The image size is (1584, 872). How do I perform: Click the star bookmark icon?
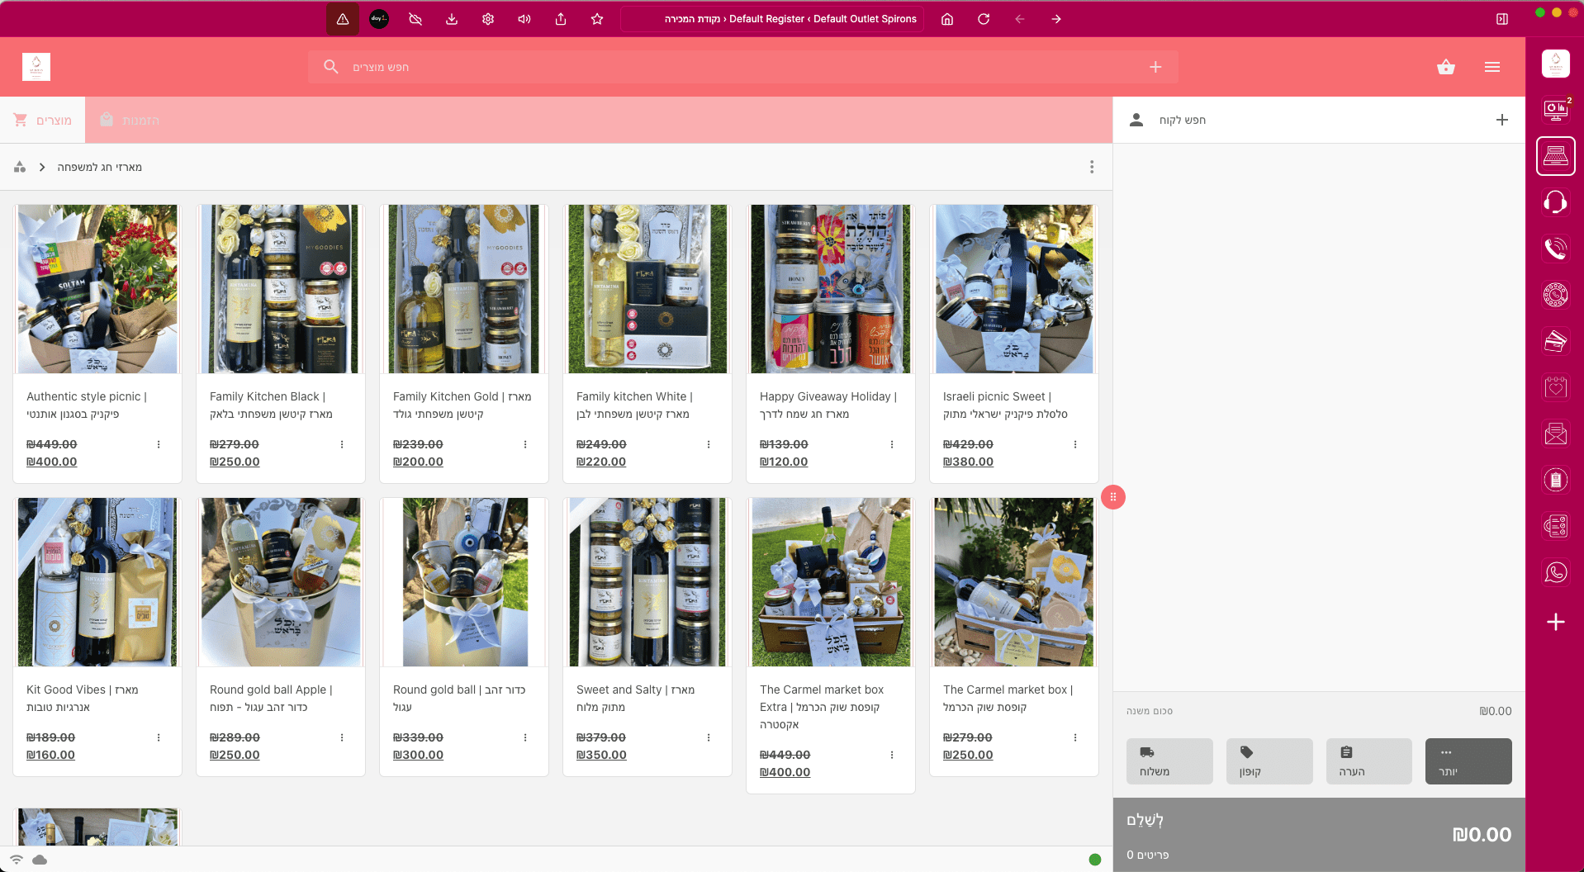coord(597,19)
